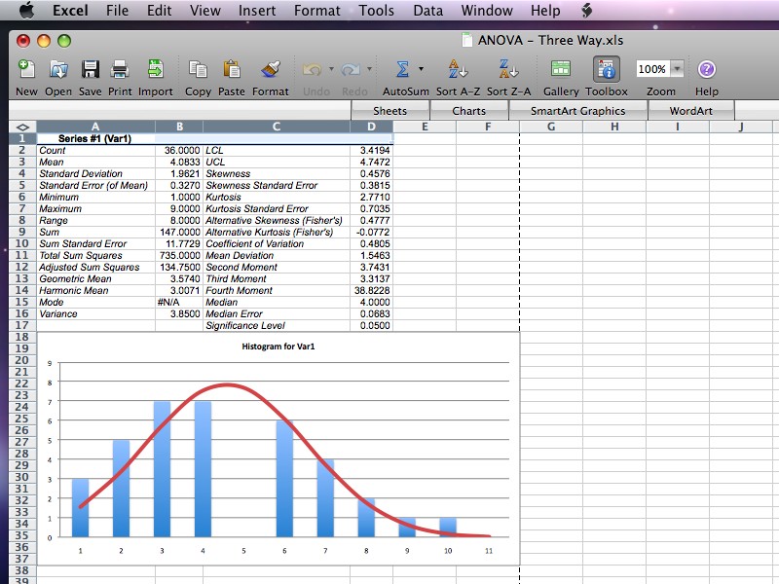
Task: Expand the Undo history dropdown arrow
Action: 331,70
